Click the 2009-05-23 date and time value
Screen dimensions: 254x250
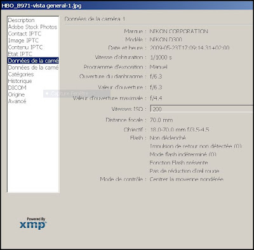coord(189,47)
